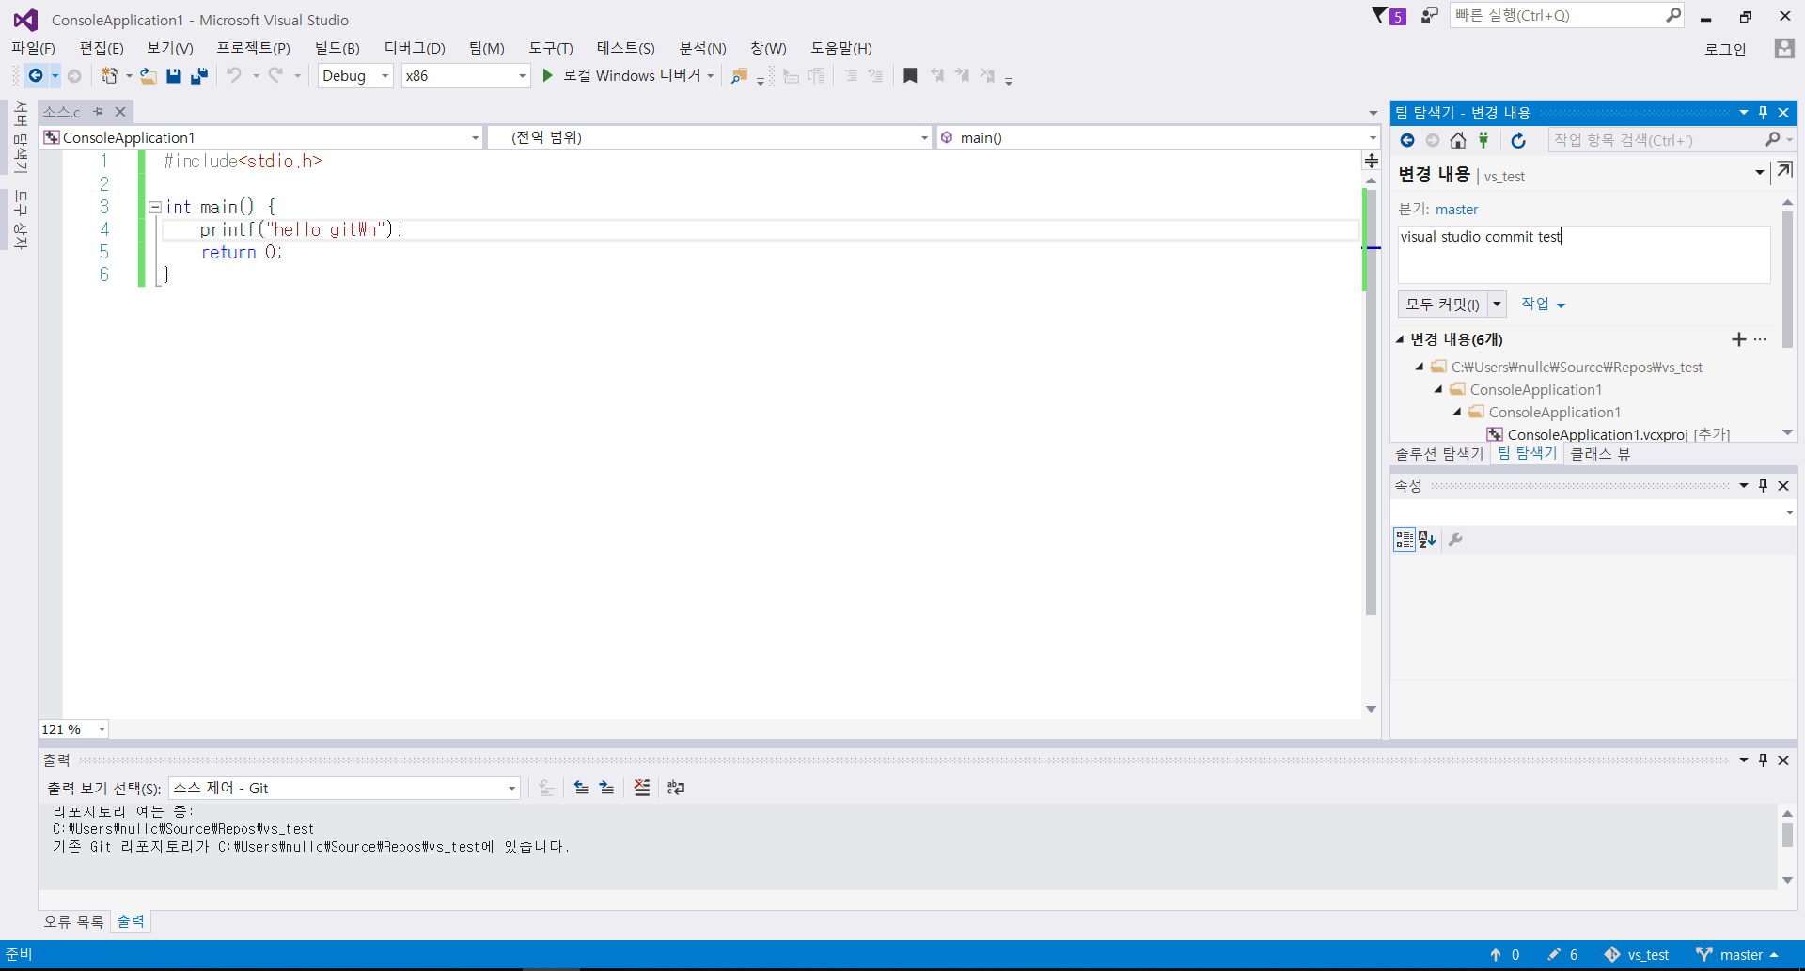Save the current file with the disk icon
The height and width of the screenshot is (971, 1805).
(x=174, y=76)
